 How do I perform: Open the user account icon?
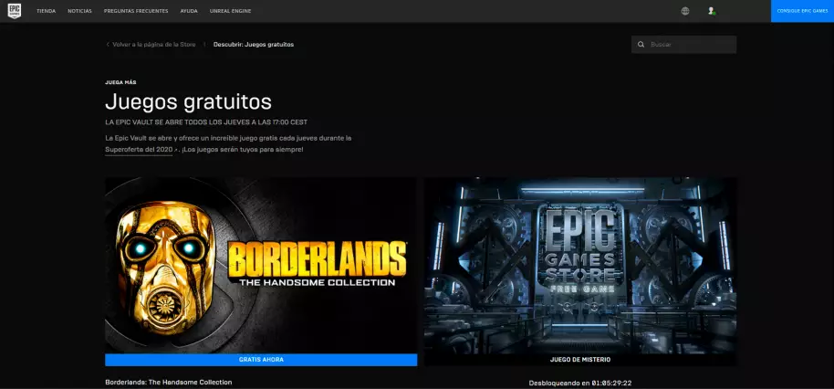(711, 11)
